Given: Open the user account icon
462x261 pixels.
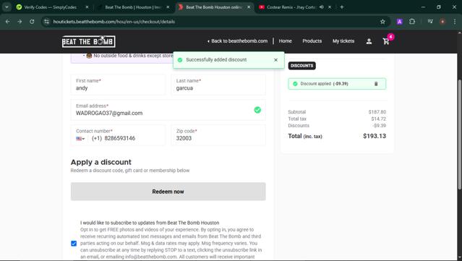Looking at the screenshot, I should (x=369, y=41).
